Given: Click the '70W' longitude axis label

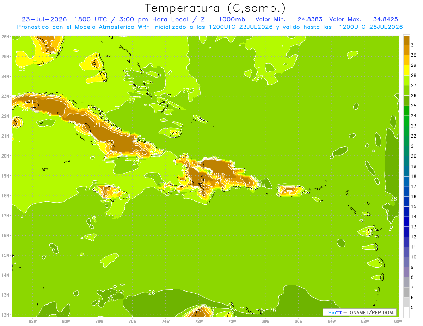Looking at the screenshot, I should click(232, 321).
